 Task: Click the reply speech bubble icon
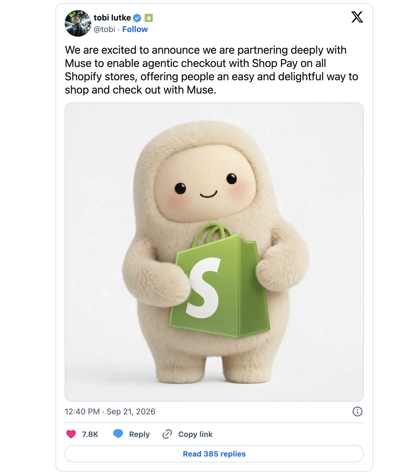[118, 434]
